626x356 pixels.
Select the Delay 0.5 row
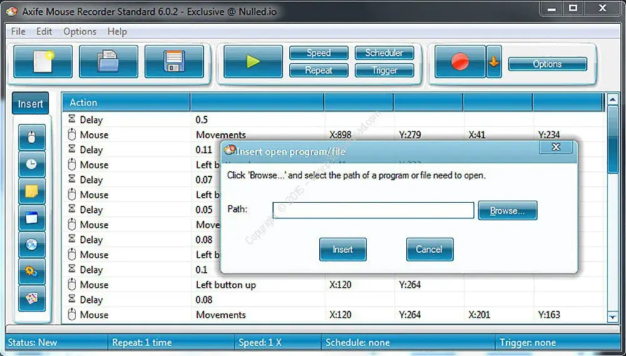click(x=334, y=120)
